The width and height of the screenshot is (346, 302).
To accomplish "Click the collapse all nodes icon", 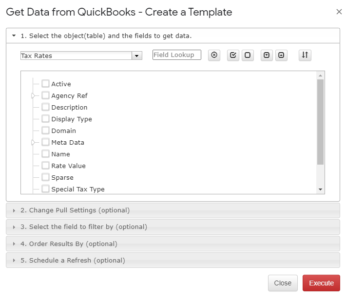I will [x=281, y=55].
